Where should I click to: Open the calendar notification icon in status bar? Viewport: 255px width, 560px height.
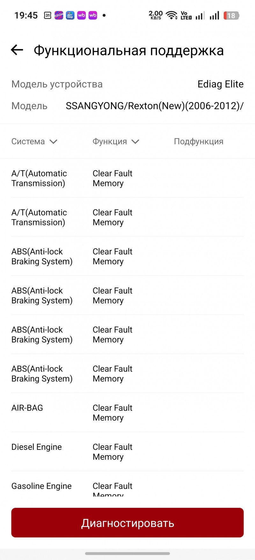47,15
